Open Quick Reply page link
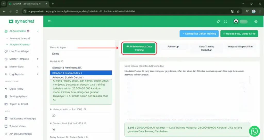The width and height of the screenshot is (264, 140). pos(16,89)
